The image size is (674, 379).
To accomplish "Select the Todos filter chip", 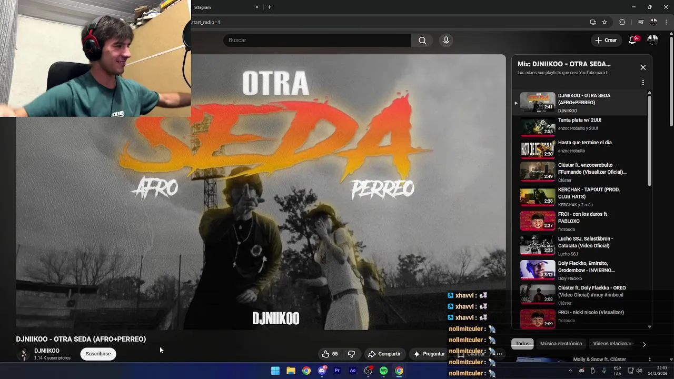I will pos(522,344).
